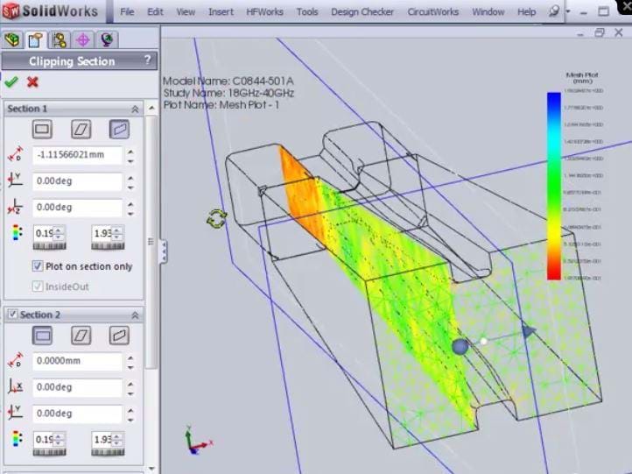This screenshot has height=474, width=632.
Task: Cancel clipping with the red X
Action: [32, 81]
